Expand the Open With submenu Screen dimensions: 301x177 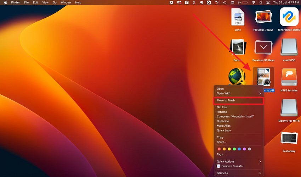[x=239, y=93]
